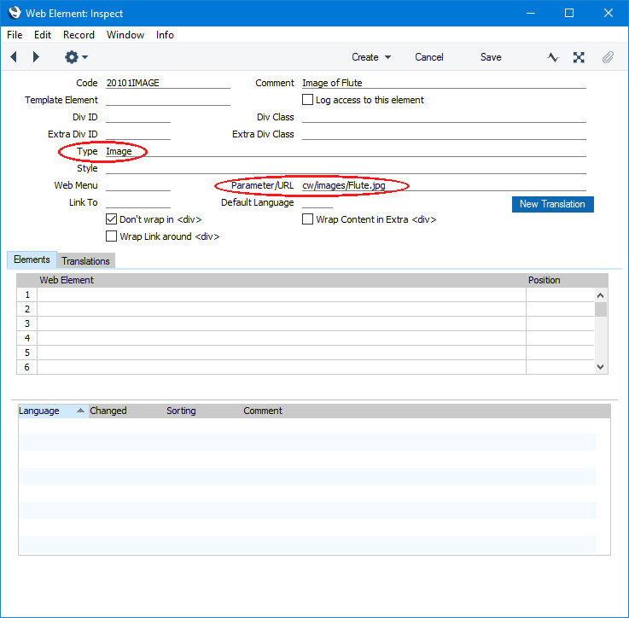Expand the Create dropdown
Viewport: 629px width, 618px height.
(371, 57)
